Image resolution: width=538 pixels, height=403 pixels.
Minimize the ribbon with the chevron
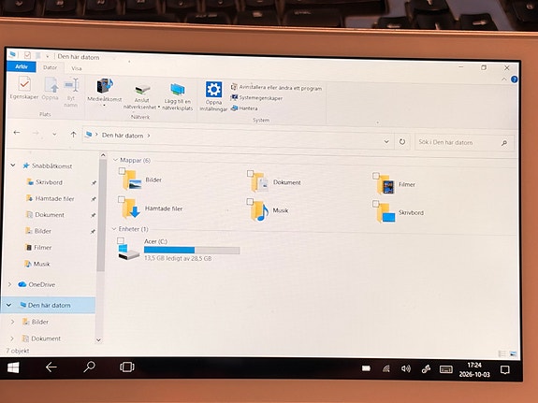click(x=503, y=79)
